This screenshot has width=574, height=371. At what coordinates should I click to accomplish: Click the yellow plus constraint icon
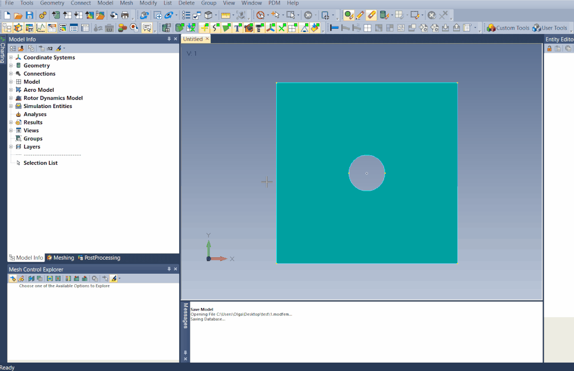204,28
